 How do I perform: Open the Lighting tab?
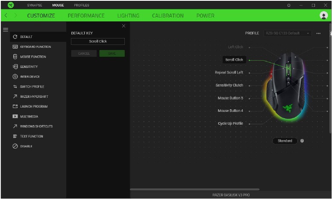(128, 16)
